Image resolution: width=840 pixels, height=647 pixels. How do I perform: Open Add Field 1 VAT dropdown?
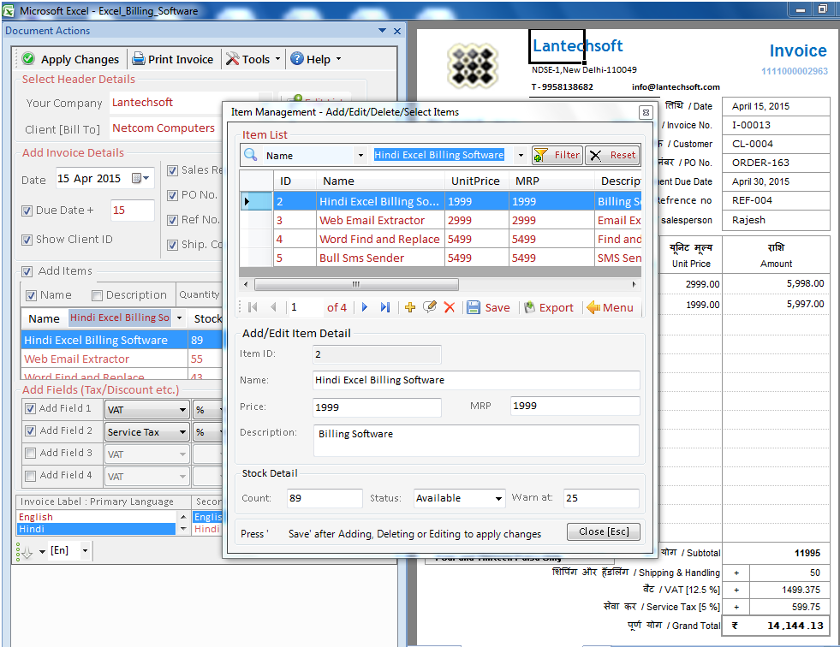(x=182, y=410)
